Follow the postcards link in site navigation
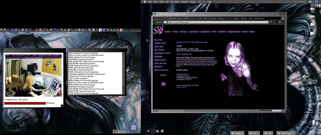 (x=193, y=32)
